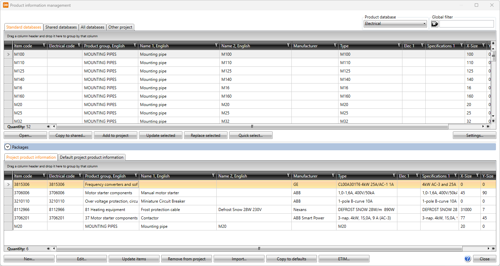Open help via blue question mark icon
The width and height of the screenshot is (500, 266).
pos(467,259)
